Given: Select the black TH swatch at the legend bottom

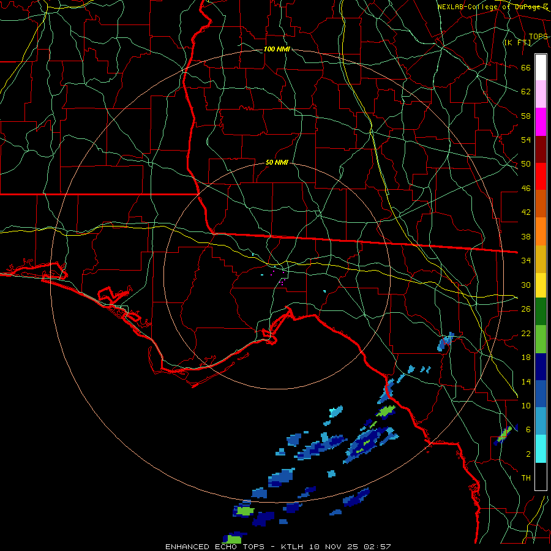Looking at the screenshot, I should pyautogui.click(x=541, y=476).
